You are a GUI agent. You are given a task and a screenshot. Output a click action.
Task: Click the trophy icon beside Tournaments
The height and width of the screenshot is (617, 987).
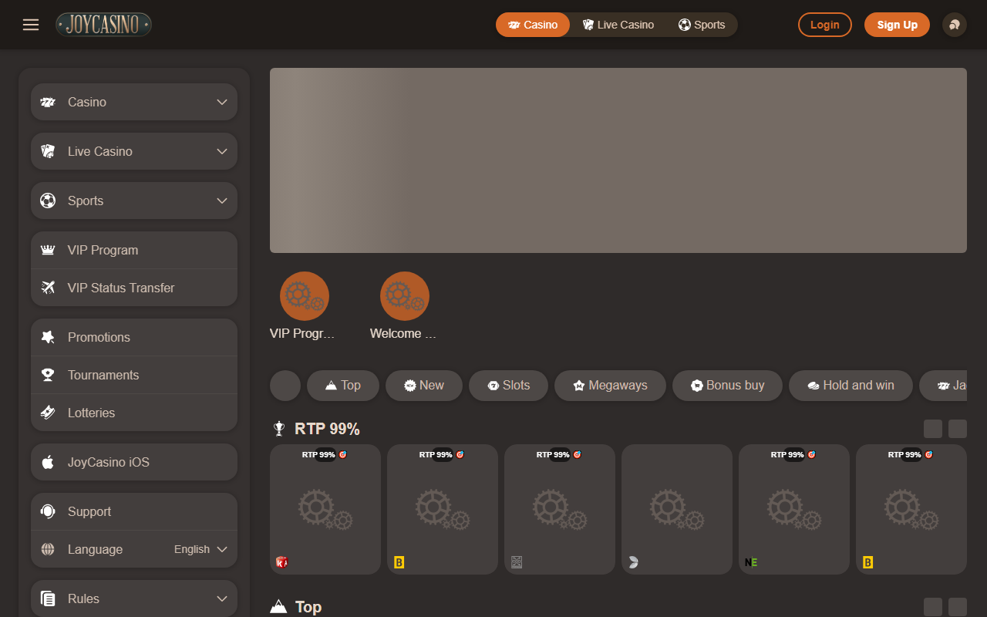pos(48,375)
